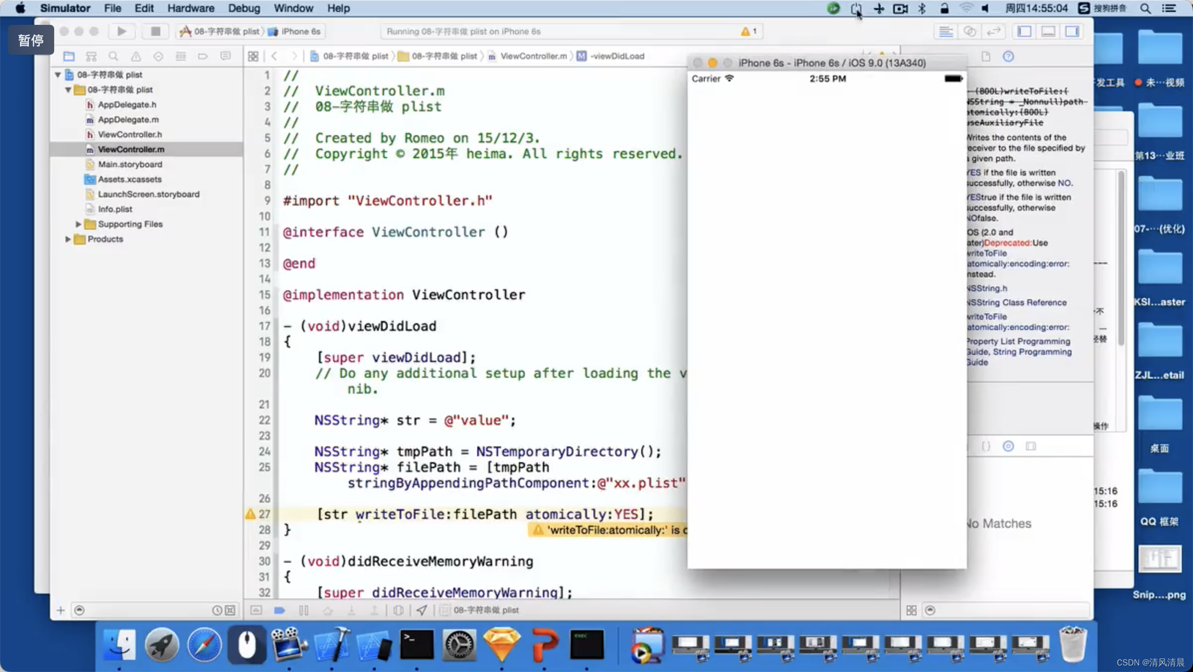
Task: Open the Help menu
Action: click(x=339, y=8)
